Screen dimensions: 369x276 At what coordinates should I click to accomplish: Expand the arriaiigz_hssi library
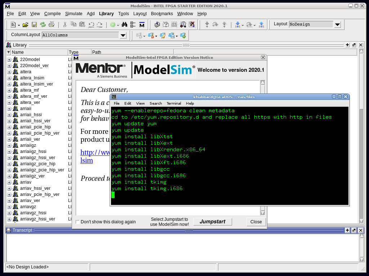[x=9, y=152]
